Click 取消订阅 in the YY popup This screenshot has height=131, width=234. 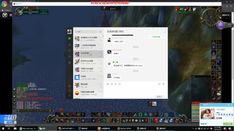click(x=203, y=124)
